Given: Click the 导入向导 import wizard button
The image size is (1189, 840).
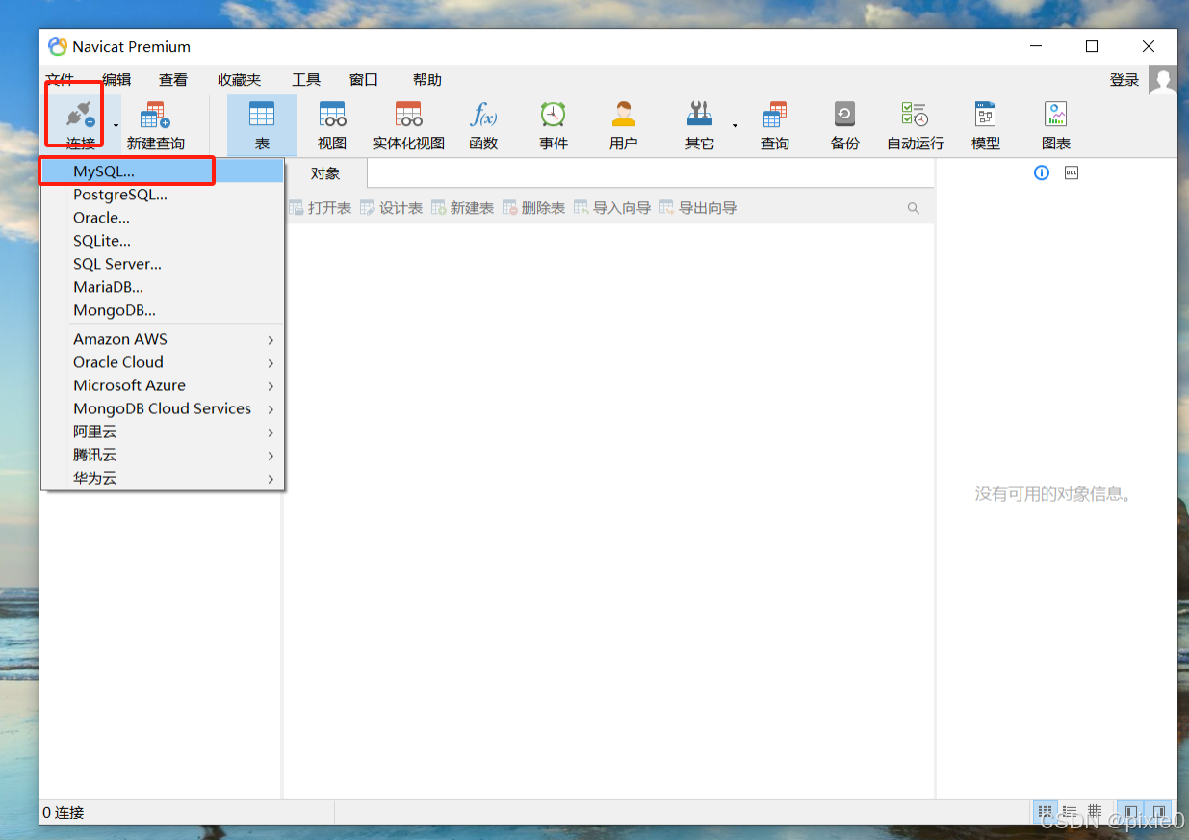Looking at the screenshot, I should 612,208.
